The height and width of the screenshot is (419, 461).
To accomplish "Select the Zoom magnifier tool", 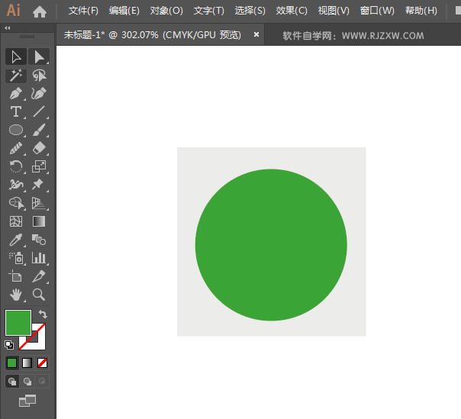I will coord(39,295).
